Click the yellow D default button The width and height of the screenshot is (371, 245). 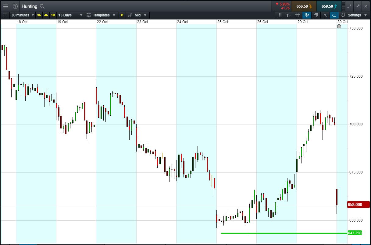122,15
